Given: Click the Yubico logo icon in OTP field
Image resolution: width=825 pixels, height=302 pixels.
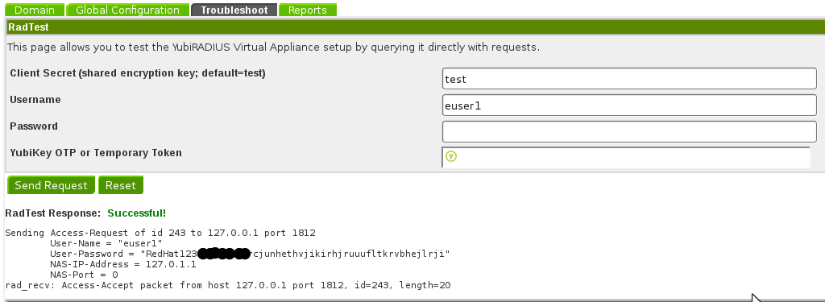Looking at the screenshot, I should pos(451,156).
